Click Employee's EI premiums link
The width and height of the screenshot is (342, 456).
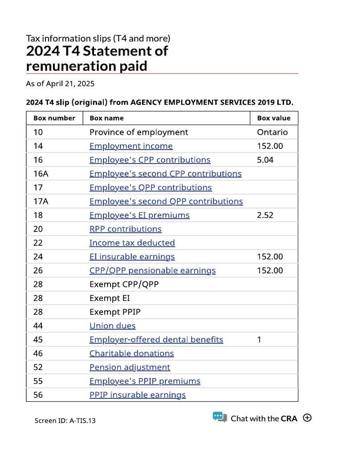tap(139, 215)
